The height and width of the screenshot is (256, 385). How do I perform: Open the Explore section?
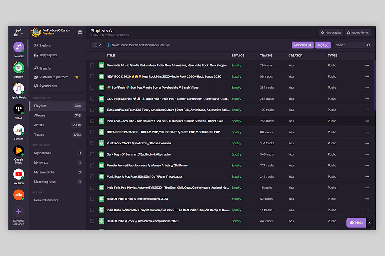click(45, 46)
